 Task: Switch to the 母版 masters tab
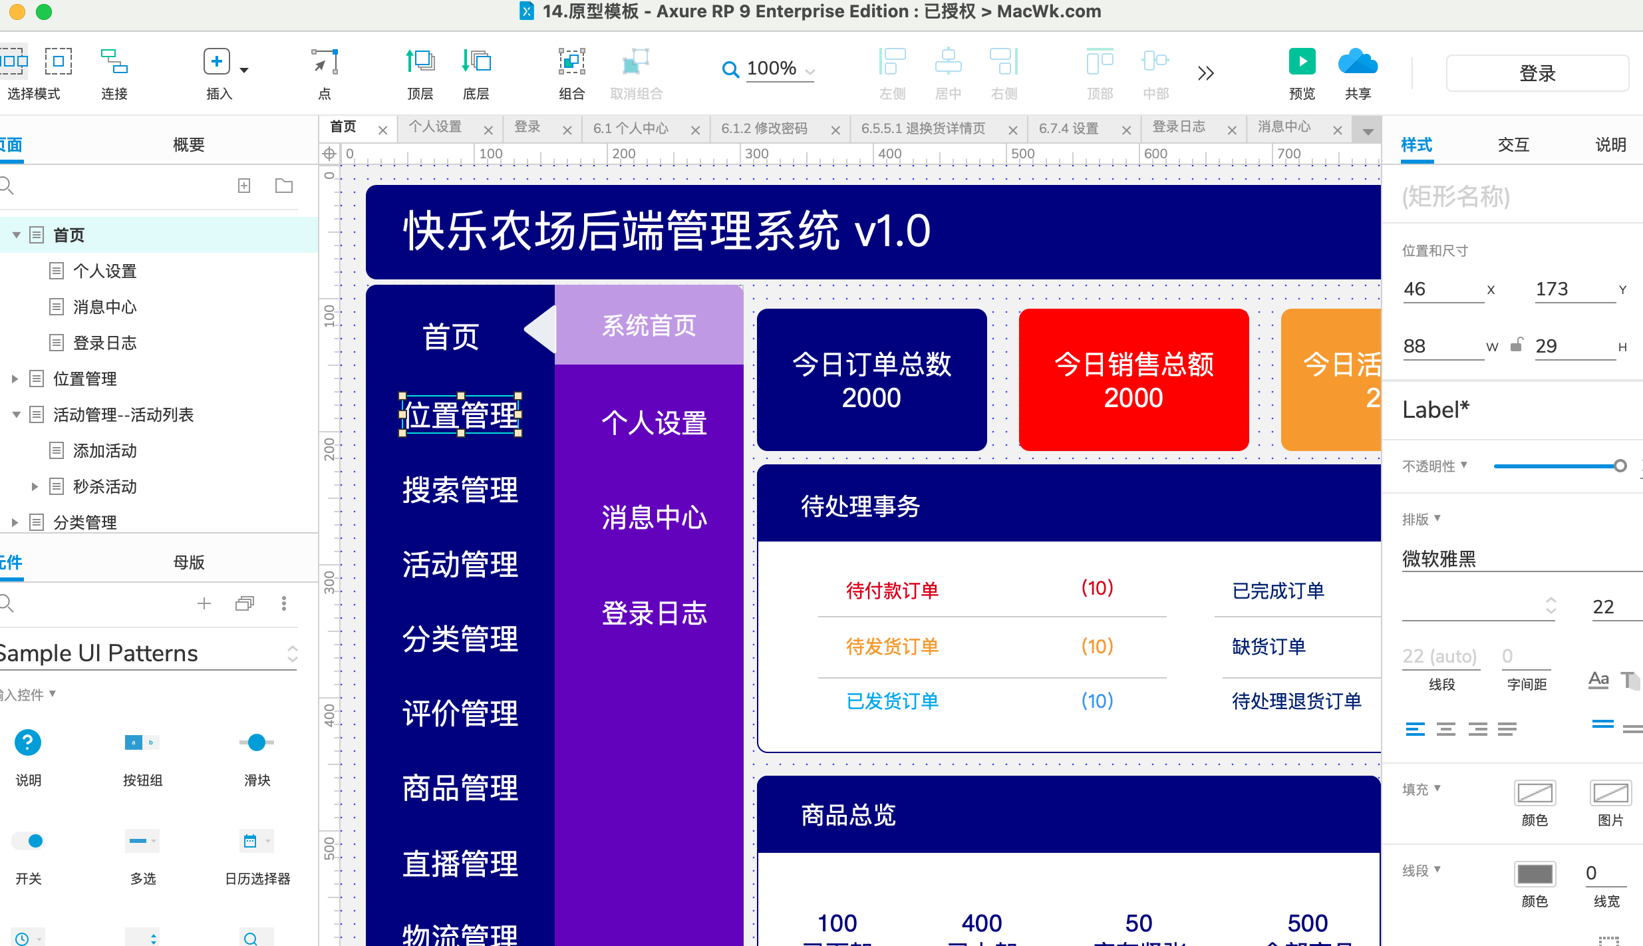[x=188, y=562]
